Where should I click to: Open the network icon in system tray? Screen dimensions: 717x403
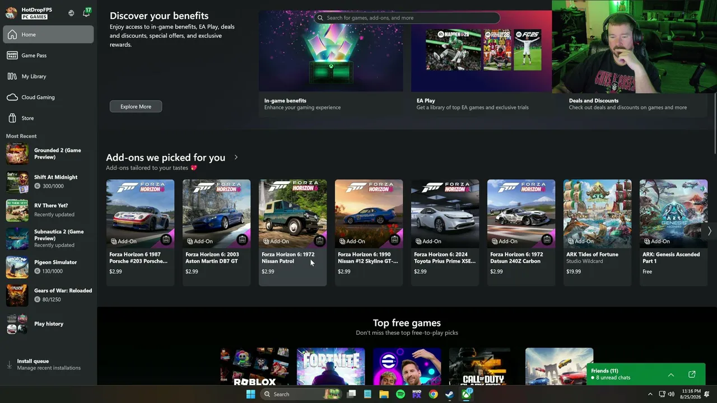coord(662,394)
